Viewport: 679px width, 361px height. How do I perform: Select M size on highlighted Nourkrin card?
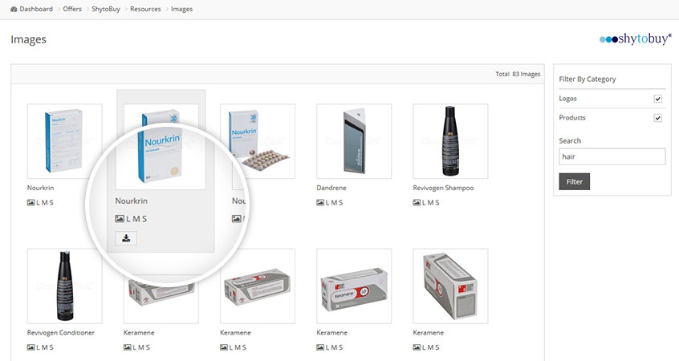(136, 219)
